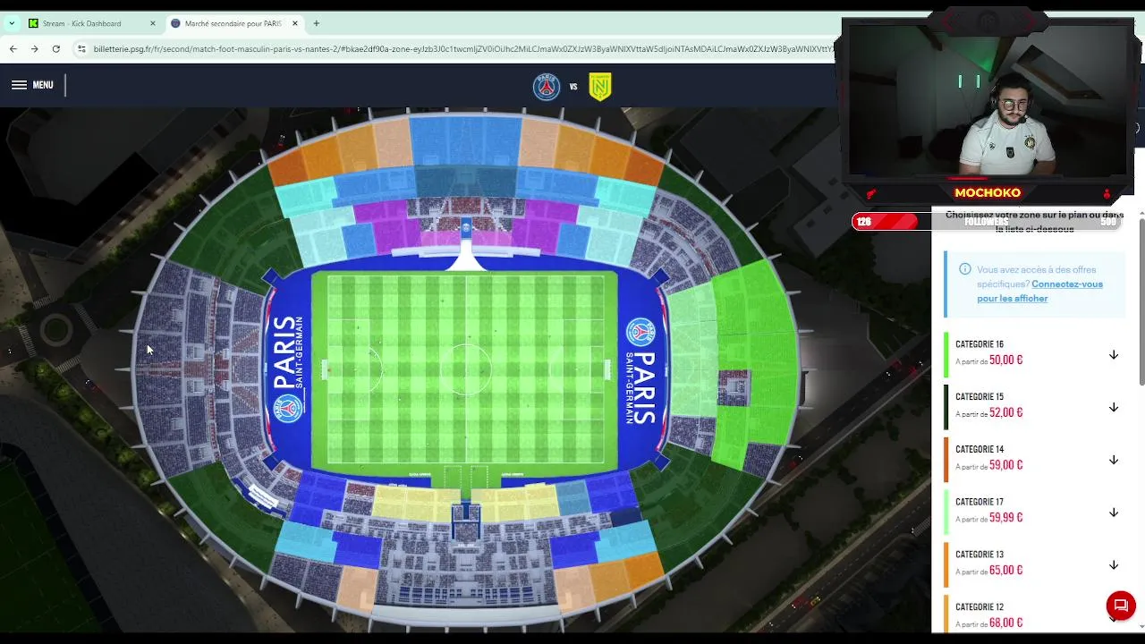Image resolution: width=1145 pixels, height=644 pixels.
Task: Click the 59,00 € price
Action: click(1005, 465)
